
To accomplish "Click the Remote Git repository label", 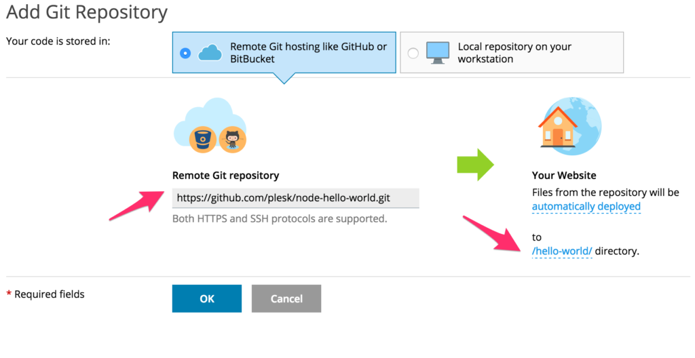I will coord(225,176).
